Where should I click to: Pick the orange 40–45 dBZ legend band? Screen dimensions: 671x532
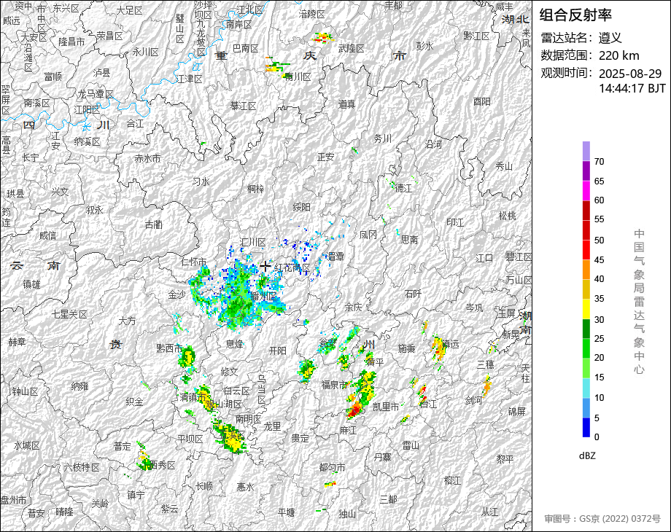click(x=586, y=270)
